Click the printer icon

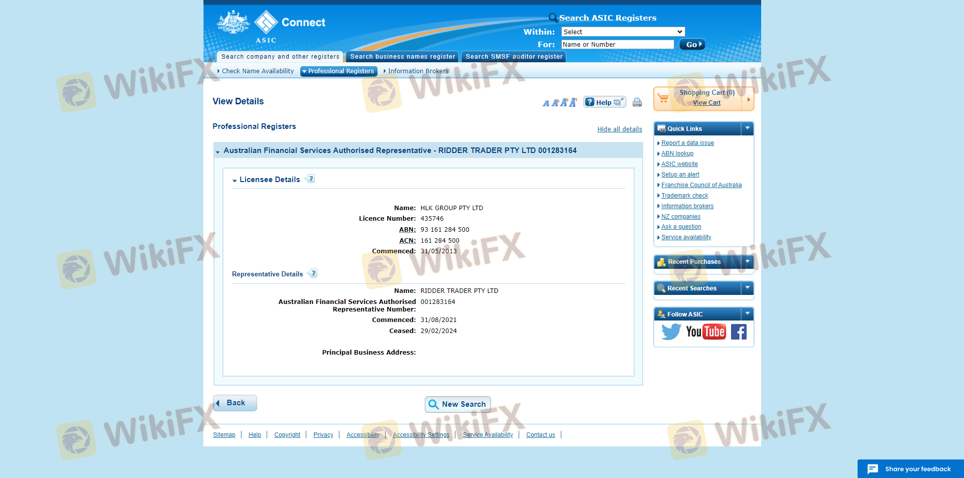tap(637, 103)
